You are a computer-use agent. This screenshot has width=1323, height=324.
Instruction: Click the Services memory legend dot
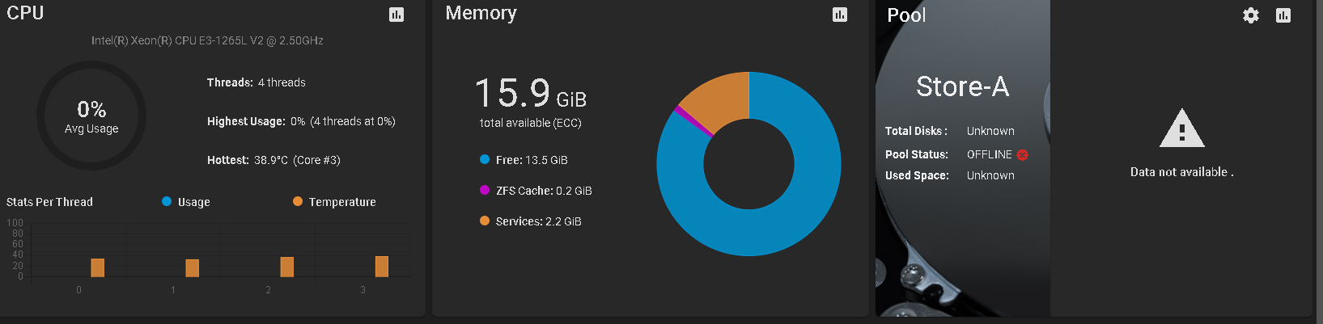point(485,221)
